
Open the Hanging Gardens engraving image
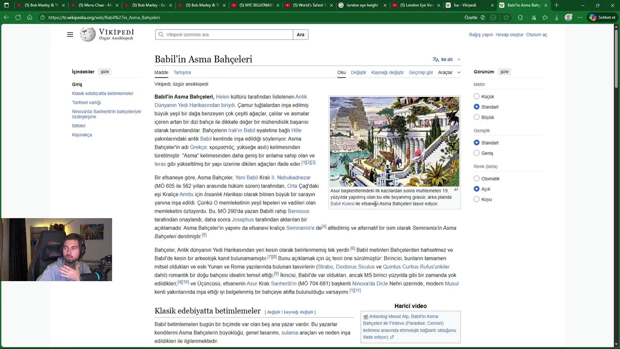click(394, 142)
